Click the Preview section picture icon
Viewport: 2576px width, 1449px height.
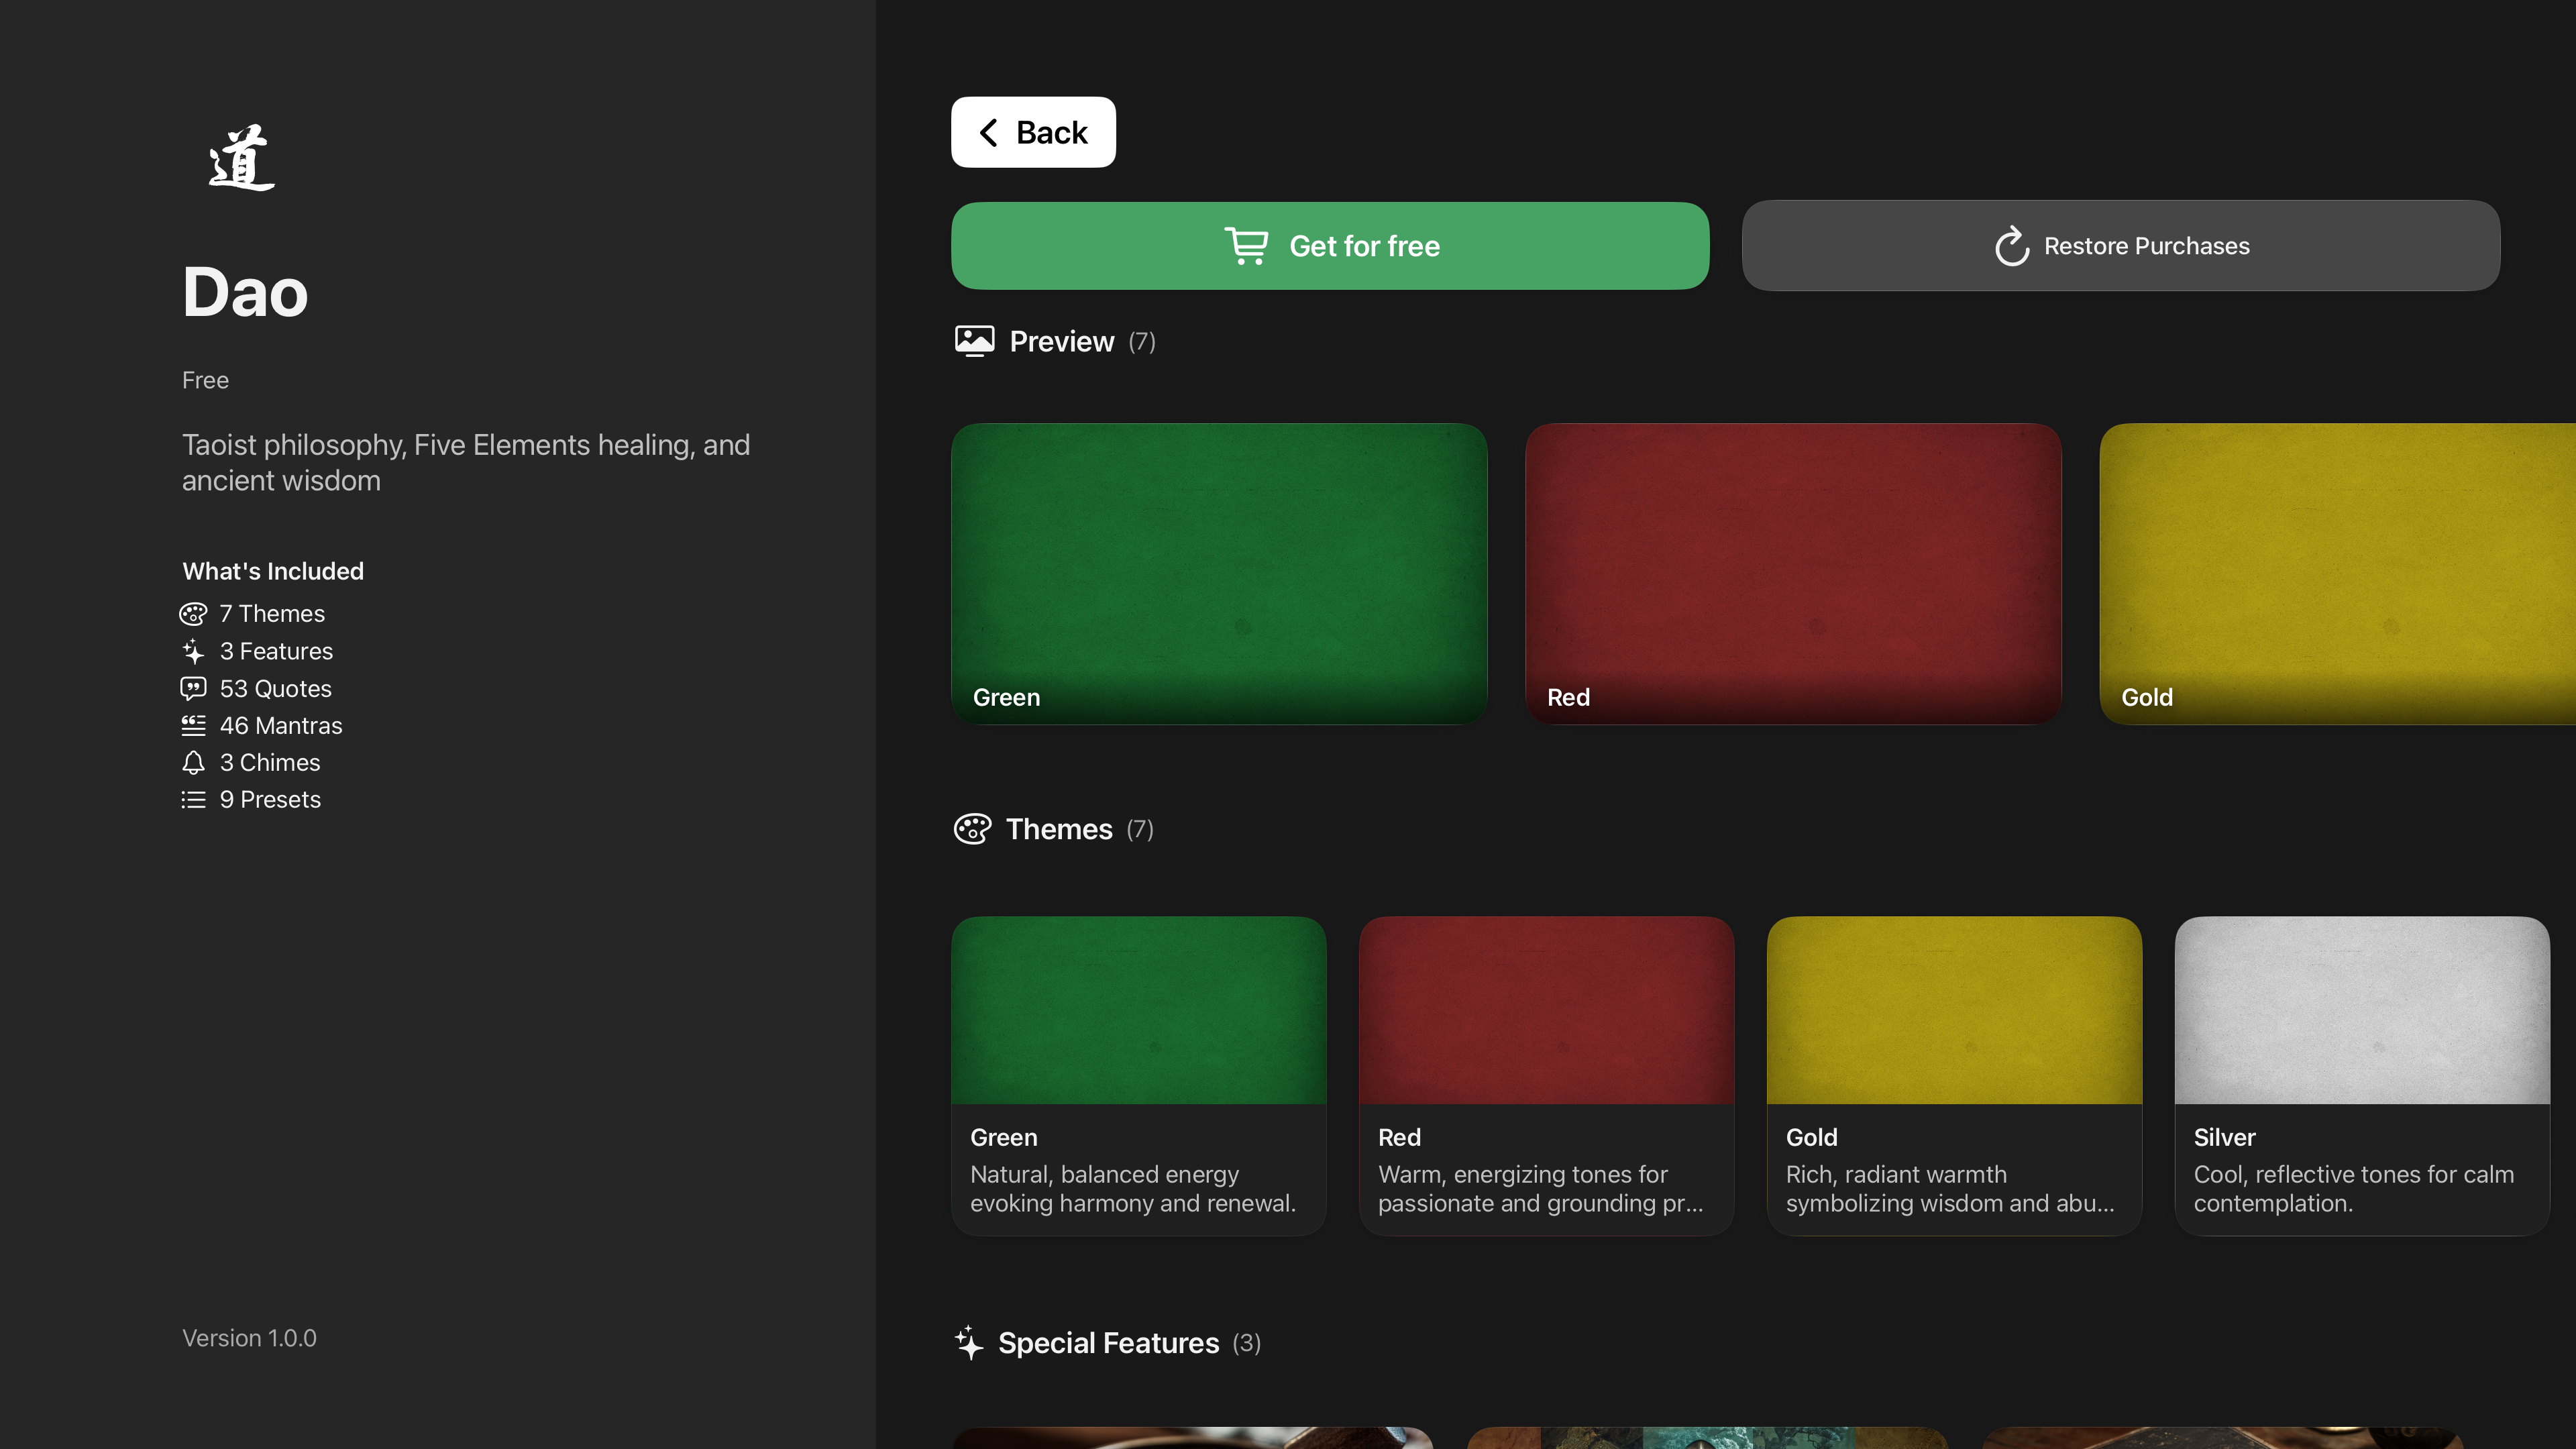click(974, 341)
